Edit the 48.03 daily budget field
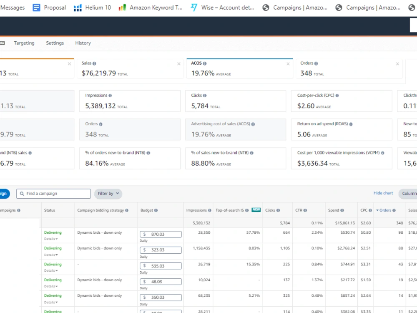Image resolution: width=417 pixels, height=313 pixels. pyautogui.click(x=161, y=282)
